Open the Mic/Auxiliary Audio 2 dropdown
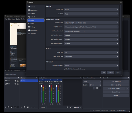The height and width of the screenshot is (113, 132). coord(91,35)
